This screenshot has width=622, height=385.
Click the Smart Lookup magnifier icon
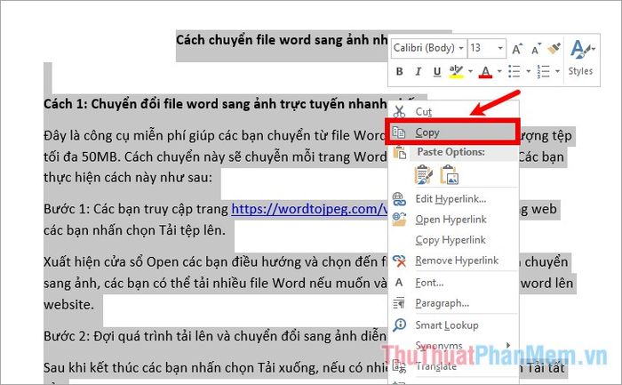399,325
